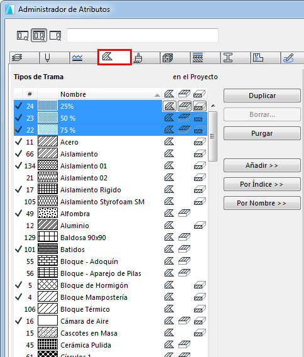
Task: Sort fill list by Nombre column
Action: click(x=110, y=94)
